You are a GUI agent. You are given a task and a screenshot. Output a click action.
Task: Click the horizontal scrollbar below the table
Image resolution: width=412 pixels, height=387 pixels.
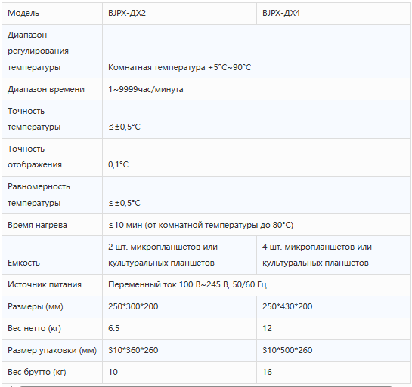[x=206, y=386]
